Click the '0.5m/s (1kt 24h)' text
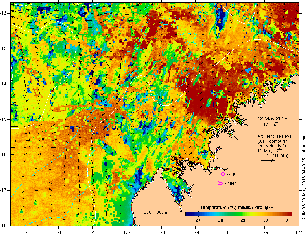This screenshot has width=306, height=236. (273, 155)
